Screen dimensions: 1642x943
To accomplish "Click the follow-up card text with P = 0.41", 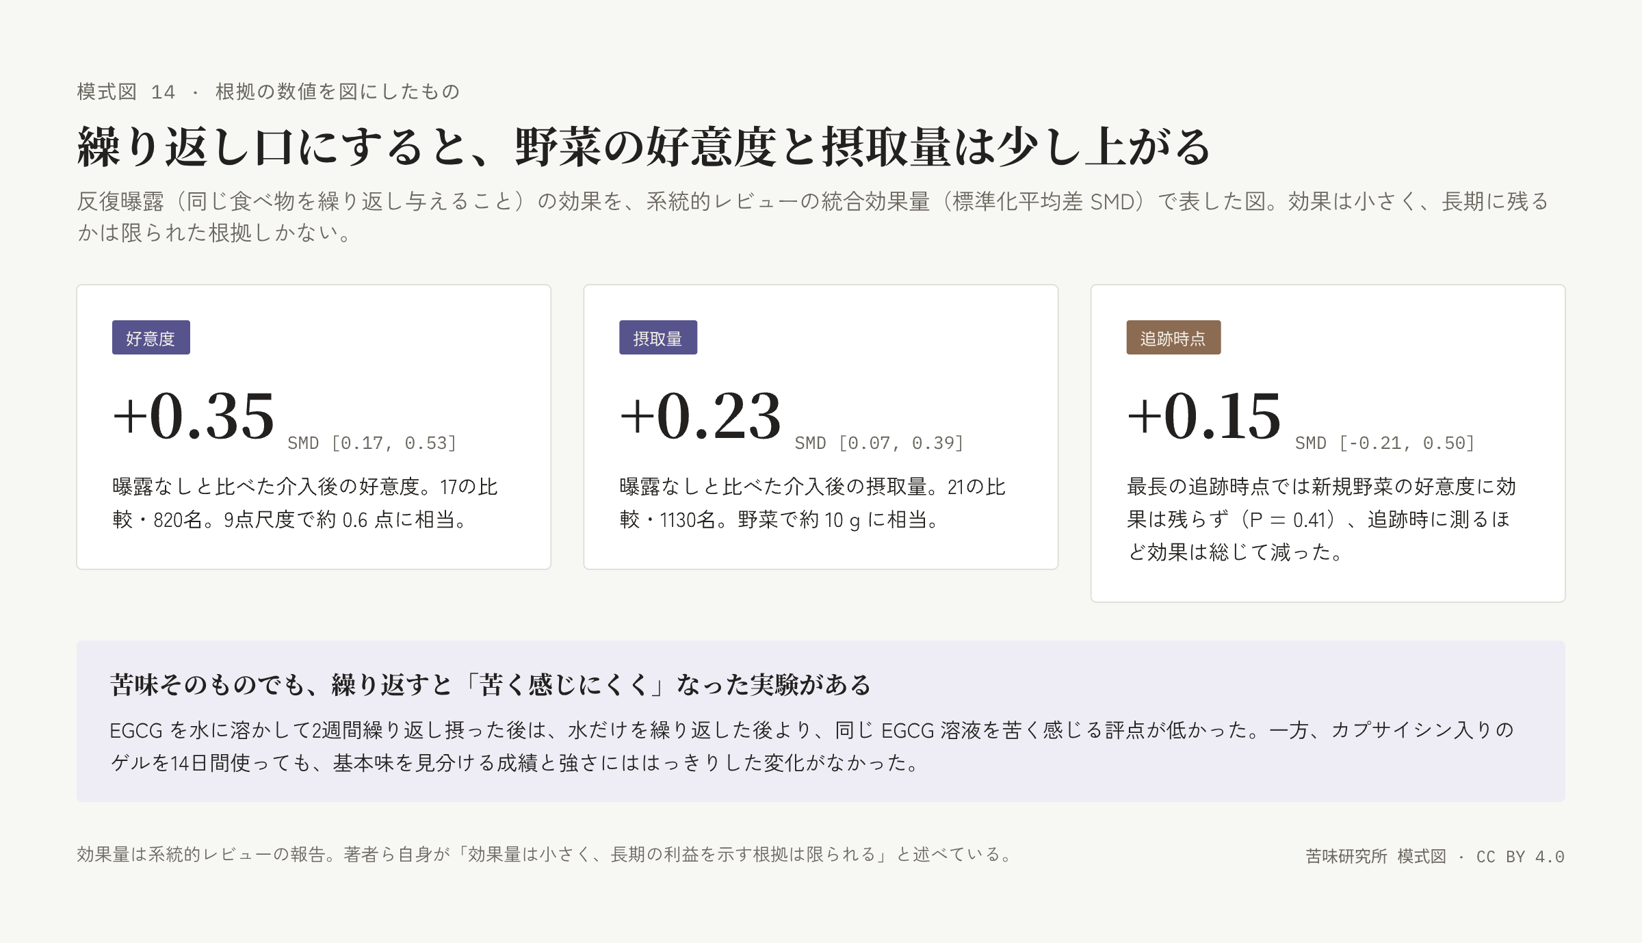I will tap(1322, 519).
